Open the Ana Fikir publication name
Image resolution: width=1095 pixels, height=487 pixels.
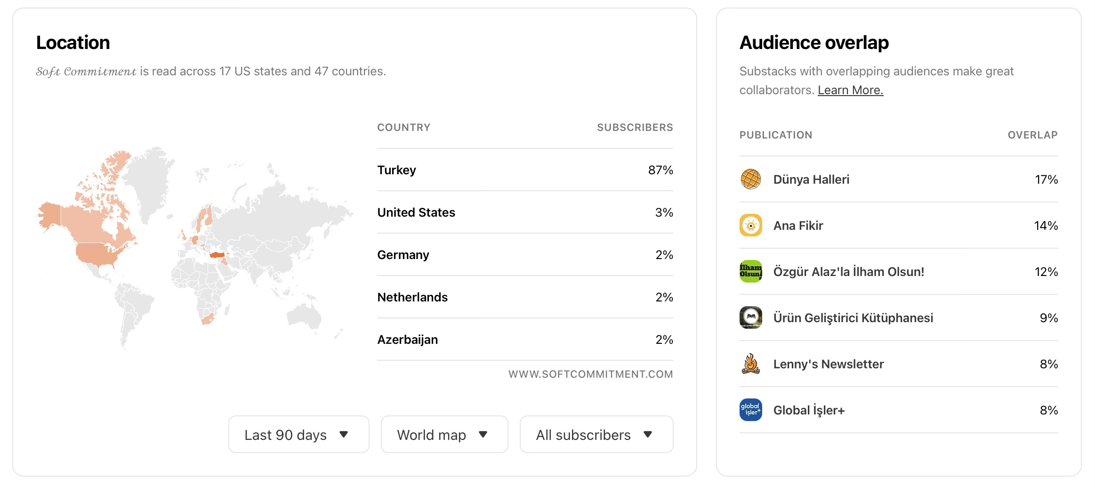(798, 226)
